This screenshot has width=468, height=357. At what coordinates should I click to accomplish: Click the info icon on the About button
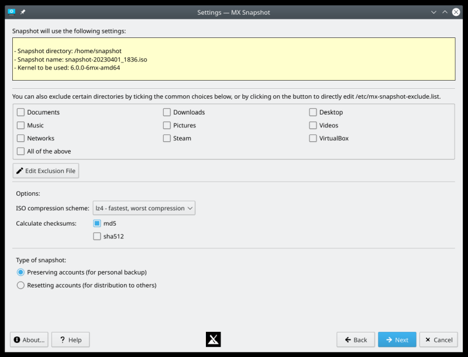[17, 339]
